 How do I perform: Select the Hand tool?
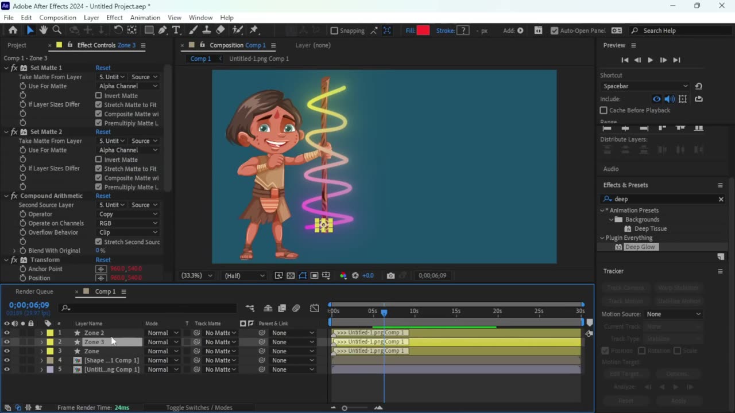[43, 30]
